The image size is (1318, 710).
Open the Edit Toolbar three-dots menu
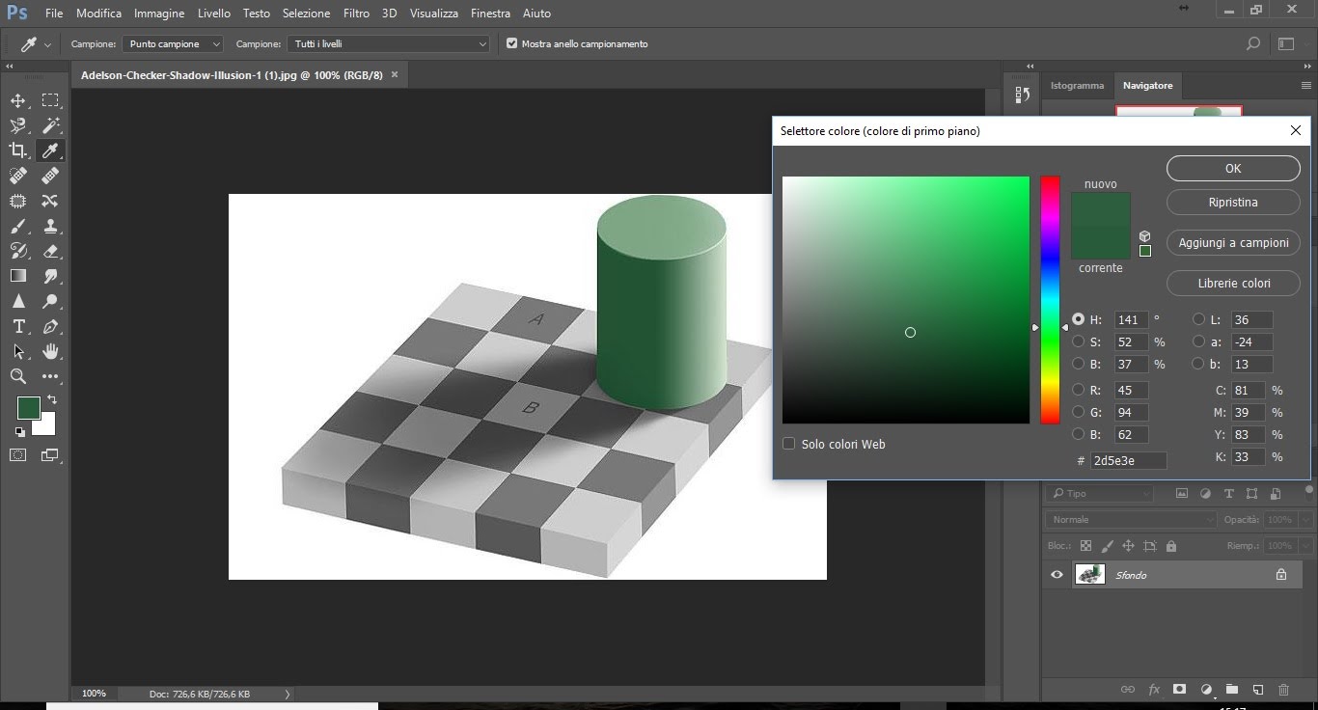coord(50,376)
